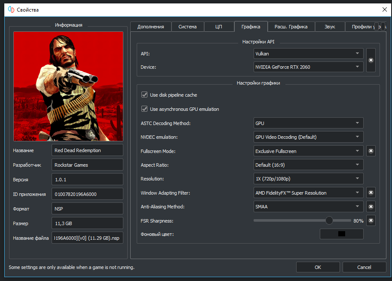The width and height of the screenshot is (392, 281).
Task: Uncheck Use asynchronous GPU emulation
Action: click(x=144, y=109)
